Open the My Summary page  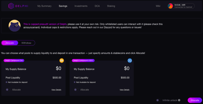click(44, 6)
